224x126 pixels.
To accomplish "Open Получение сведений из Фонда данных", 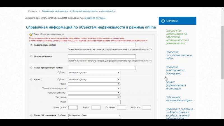I will pyautogui.click(x=179, y=114).
